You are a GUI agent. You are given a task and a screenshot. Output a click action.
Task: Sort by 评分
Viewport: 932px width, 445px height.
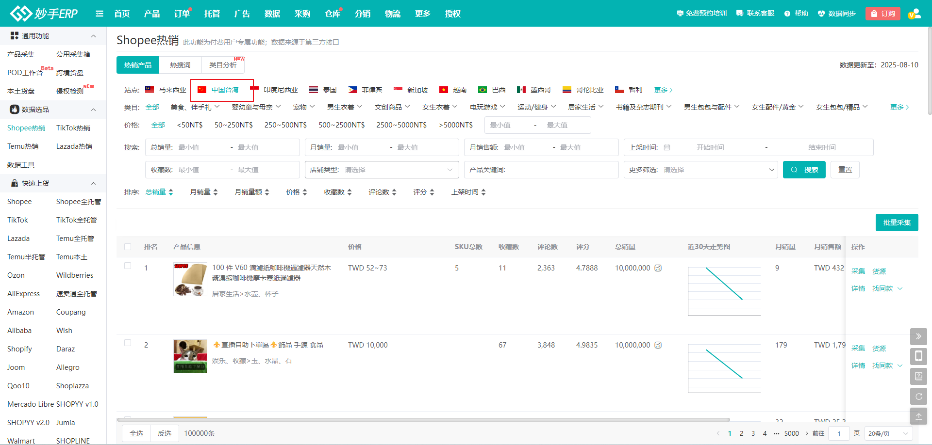tap(424, 192)
